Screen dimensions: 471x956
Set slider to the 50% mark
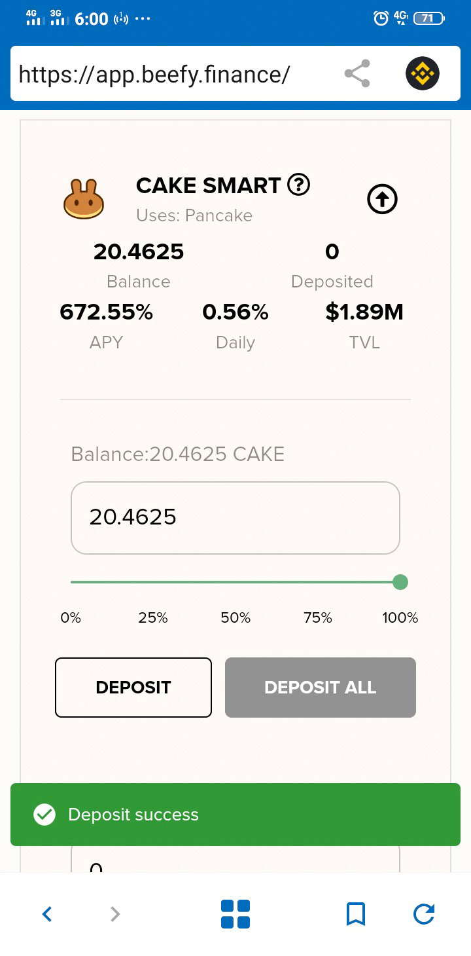point(235,581)
